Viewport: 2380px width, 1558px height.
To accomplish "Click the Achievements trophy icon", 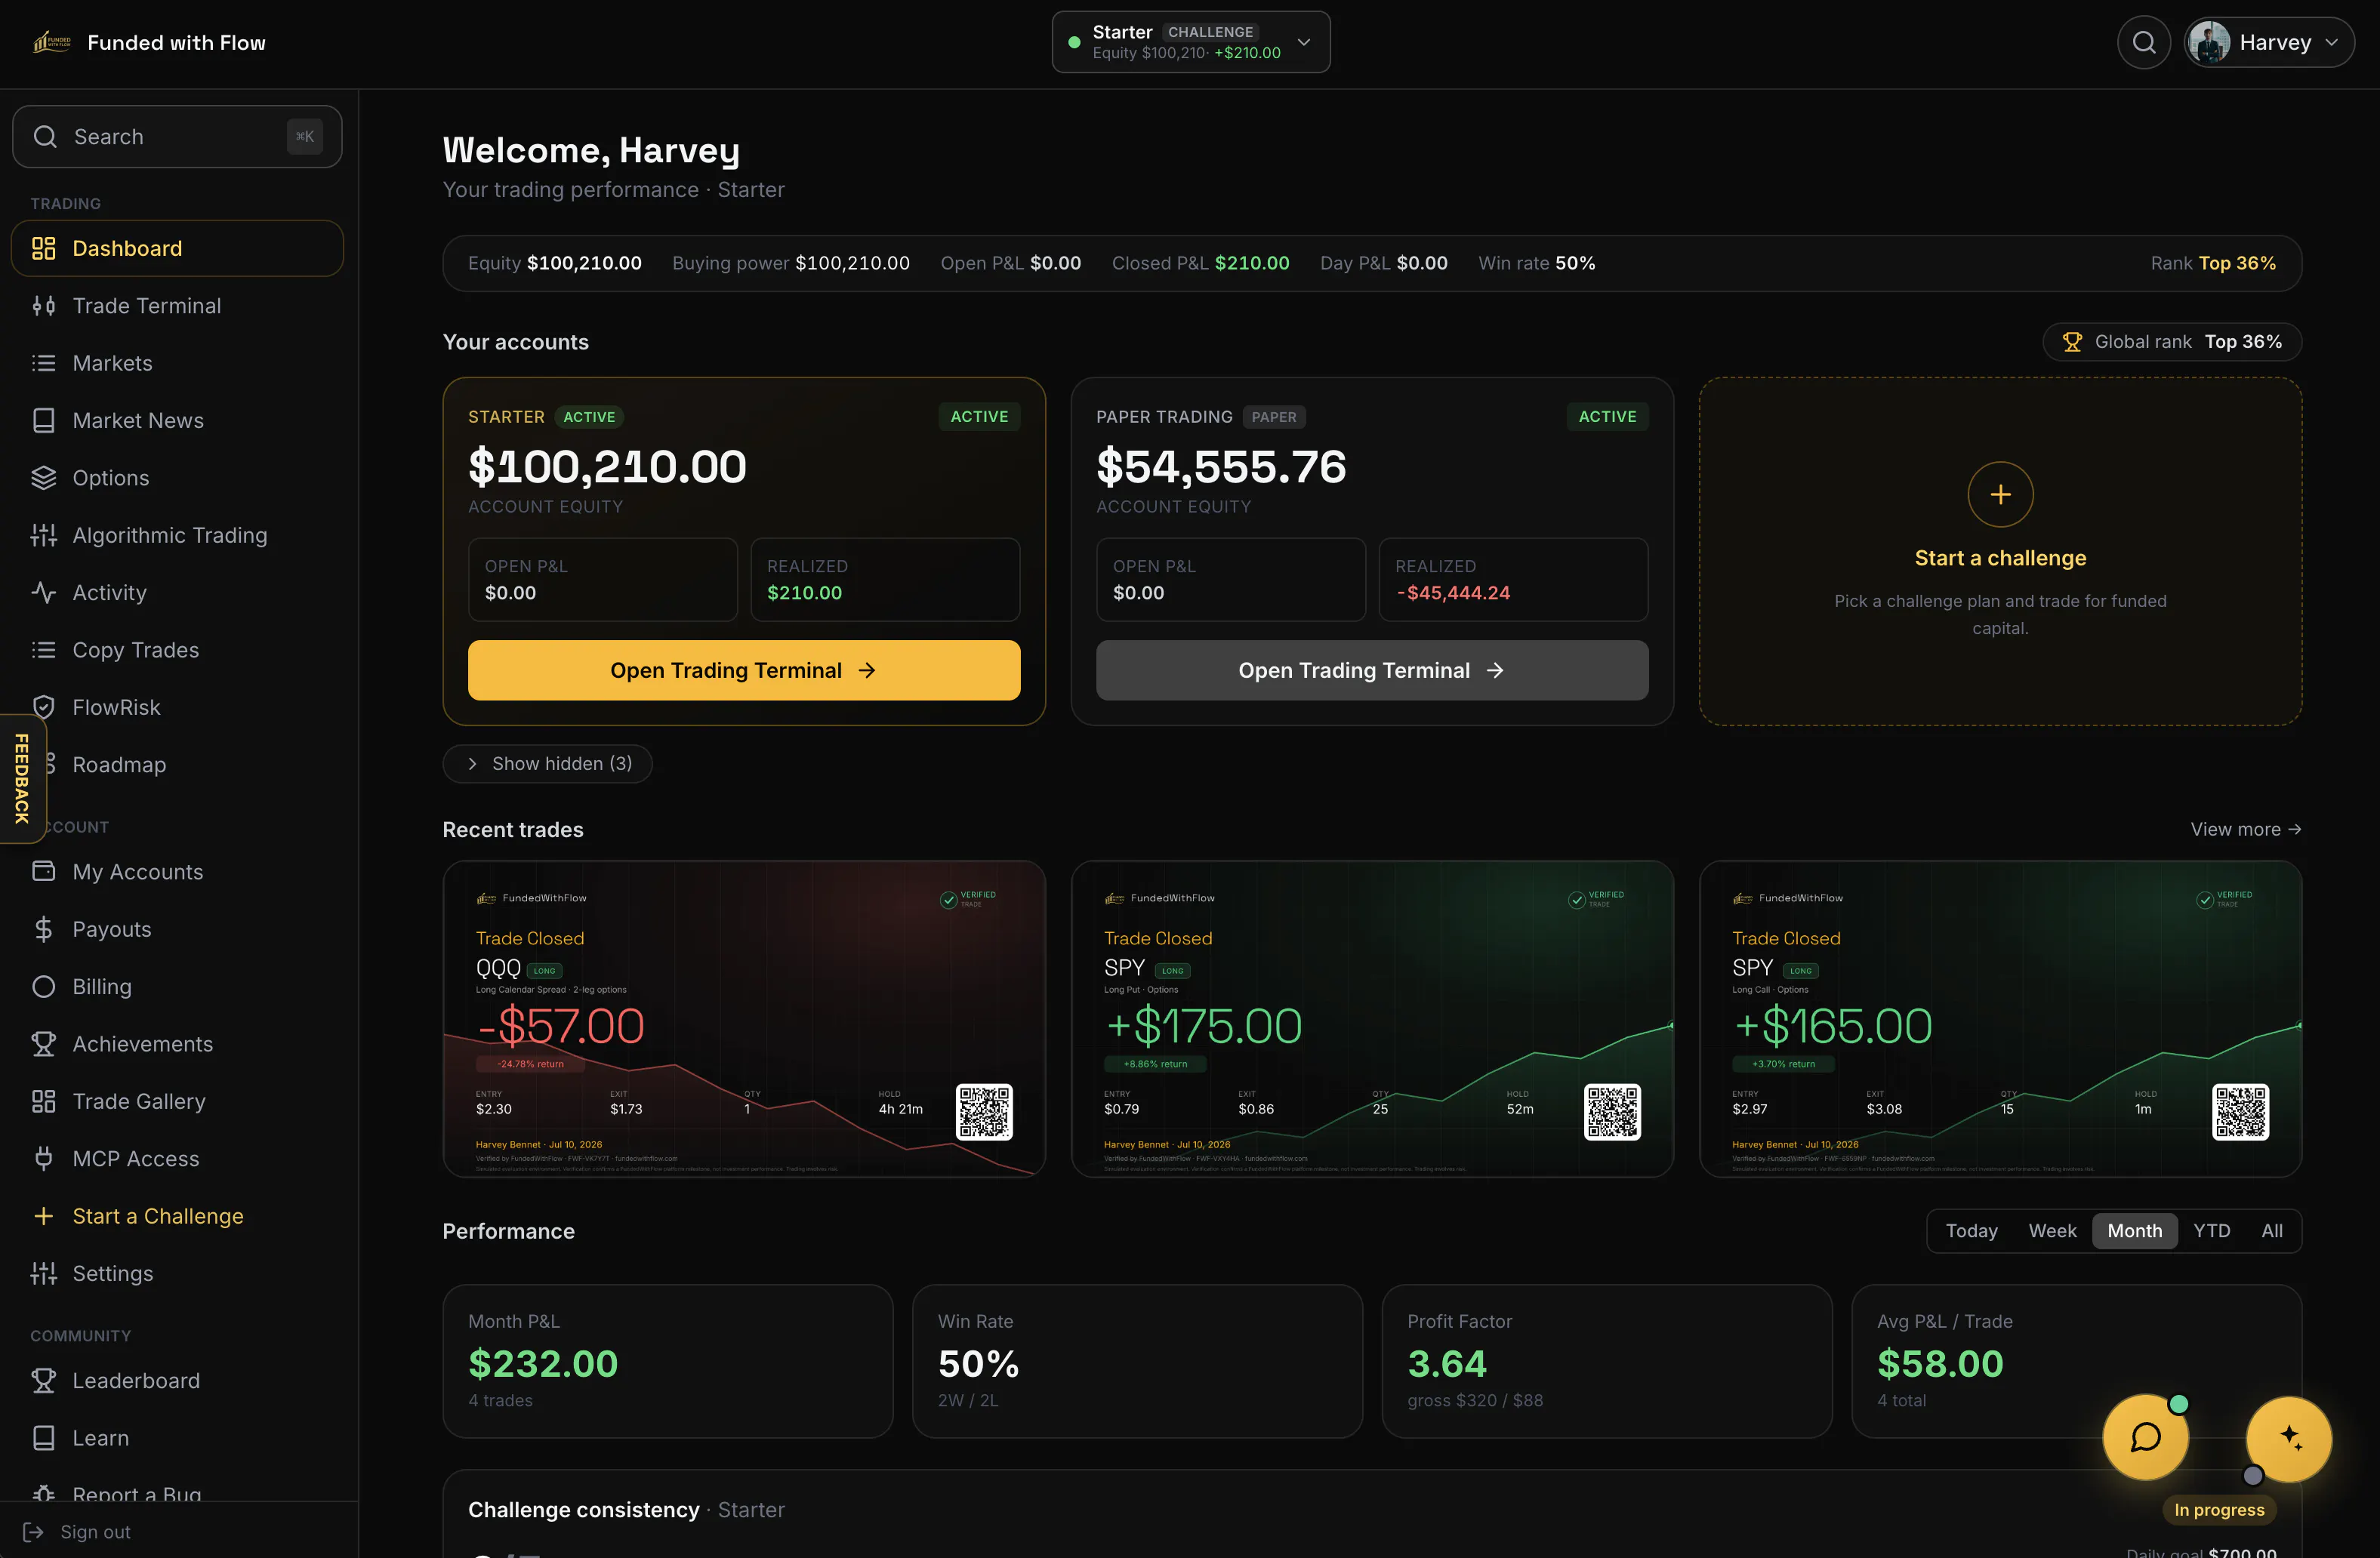I will [43, 1044].
